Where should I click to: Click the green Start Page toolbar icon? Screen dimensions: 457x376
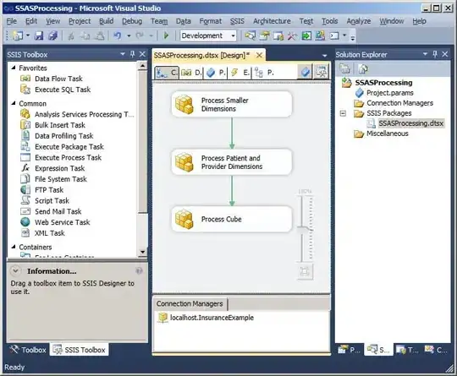pyautogui.click(x=306, y=35)
